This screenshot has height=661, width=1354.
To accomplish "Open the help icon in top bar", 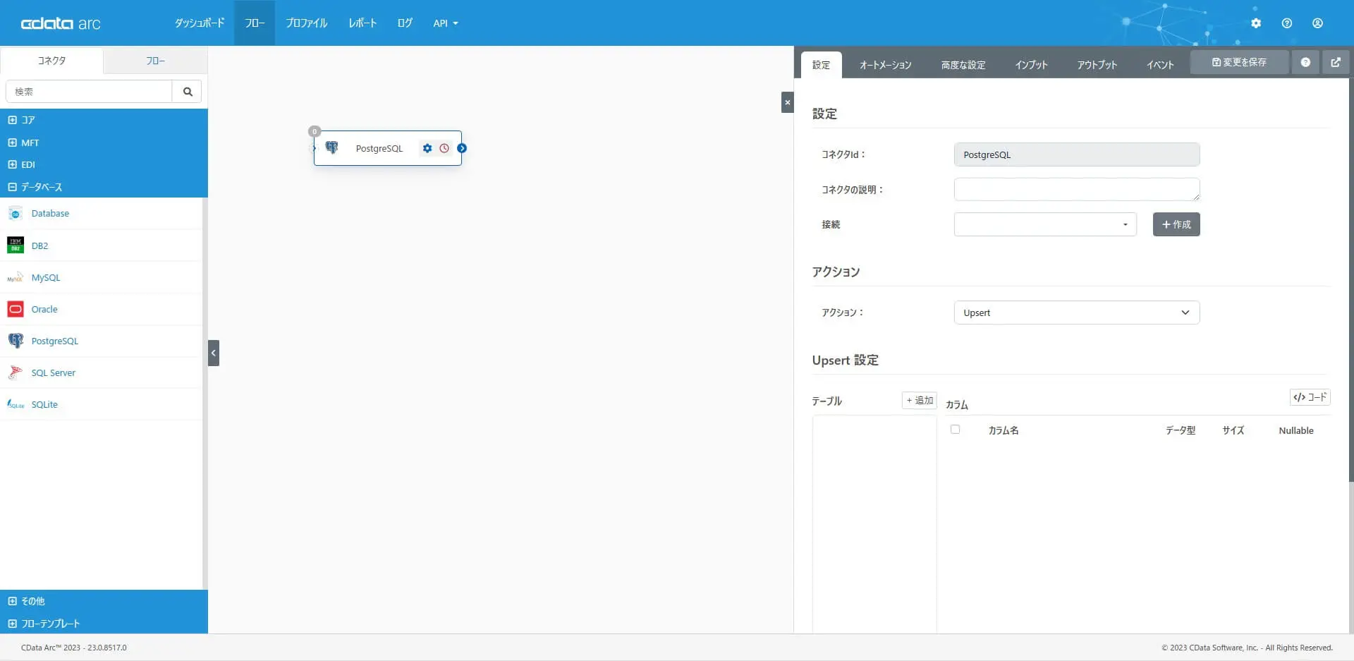I will click(1287, 23).
